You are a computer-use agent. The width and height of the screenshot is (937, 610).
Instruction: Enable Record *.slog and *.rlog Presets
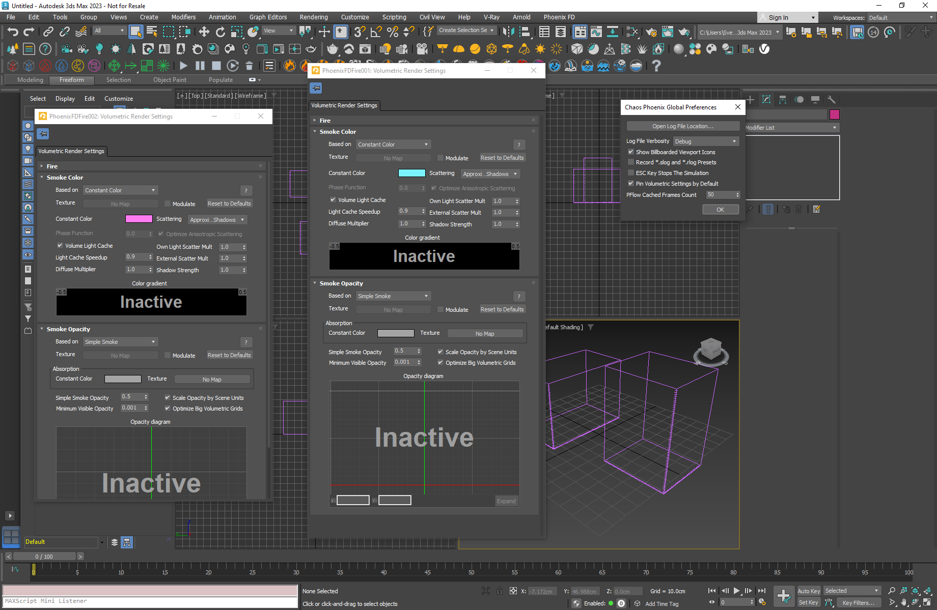(x=631, y=162)
